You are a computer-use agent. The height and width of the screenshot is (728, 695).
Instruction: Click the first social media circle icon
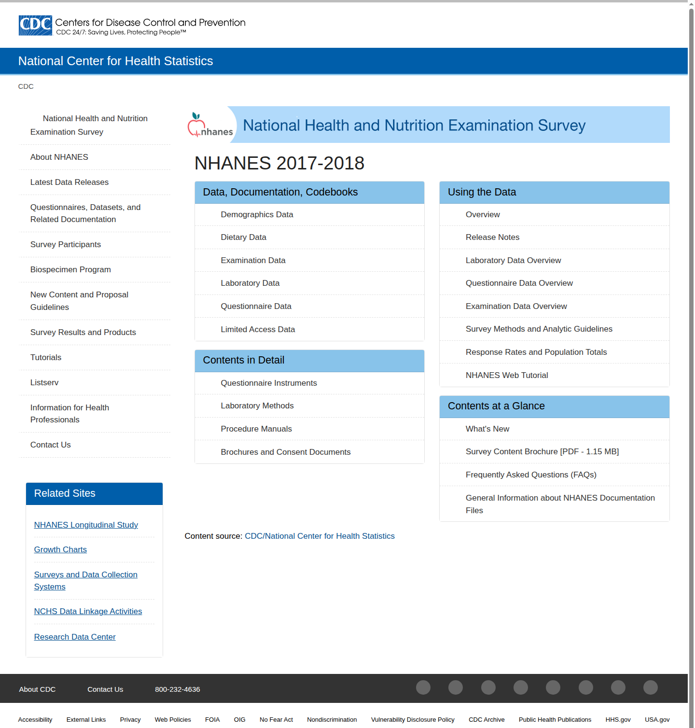coord(423,687)
